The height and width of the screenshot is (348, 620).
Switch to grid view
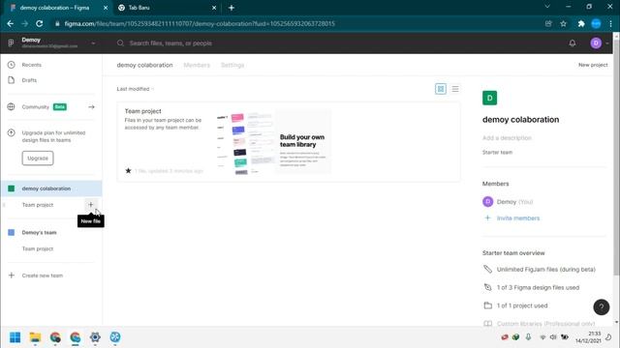[x=441, y=89]
